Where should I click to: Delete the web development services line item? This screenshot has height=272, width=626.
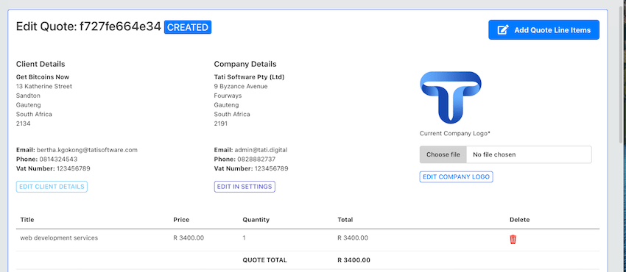point(513,240)
